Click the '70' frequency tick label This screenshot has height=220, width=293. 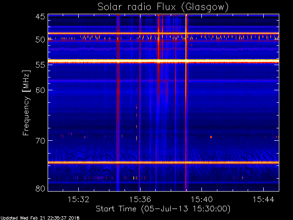[40, 141]
